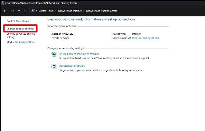This screenshot has width=205, height=131.
Task: Open the recent locations dropdown chevron
Action: click(x=19, y=11)
